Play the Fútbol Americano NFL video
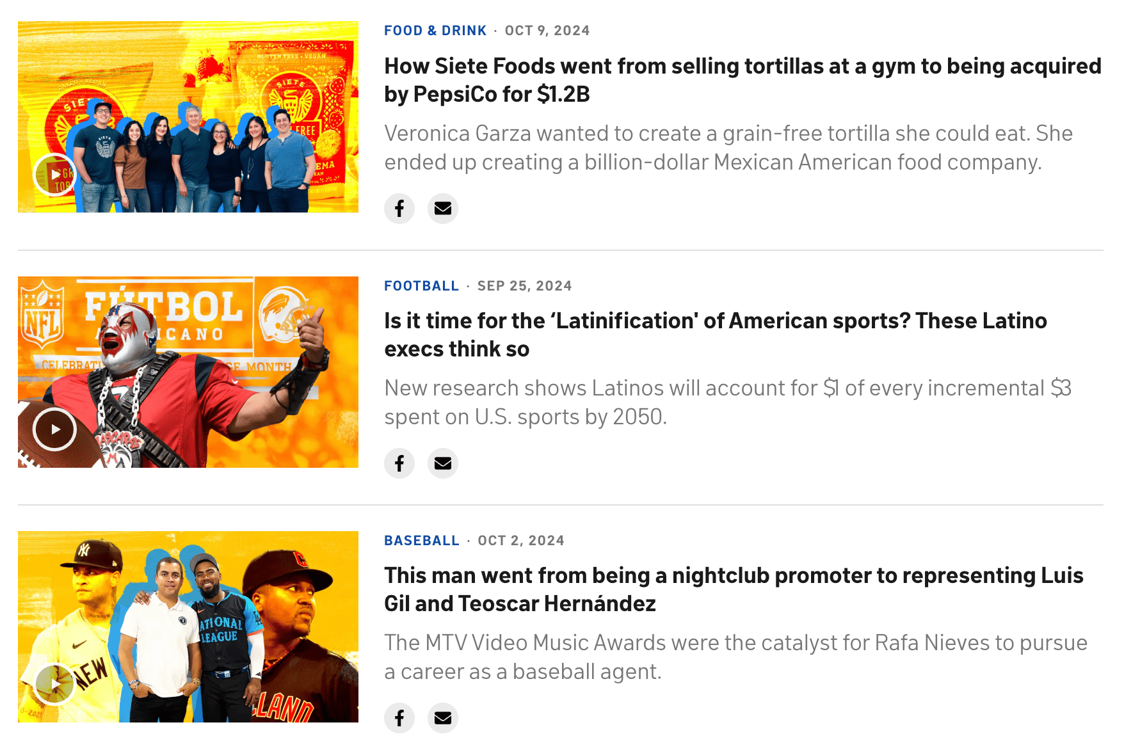The image size is (1124, 750). point(55,429)
